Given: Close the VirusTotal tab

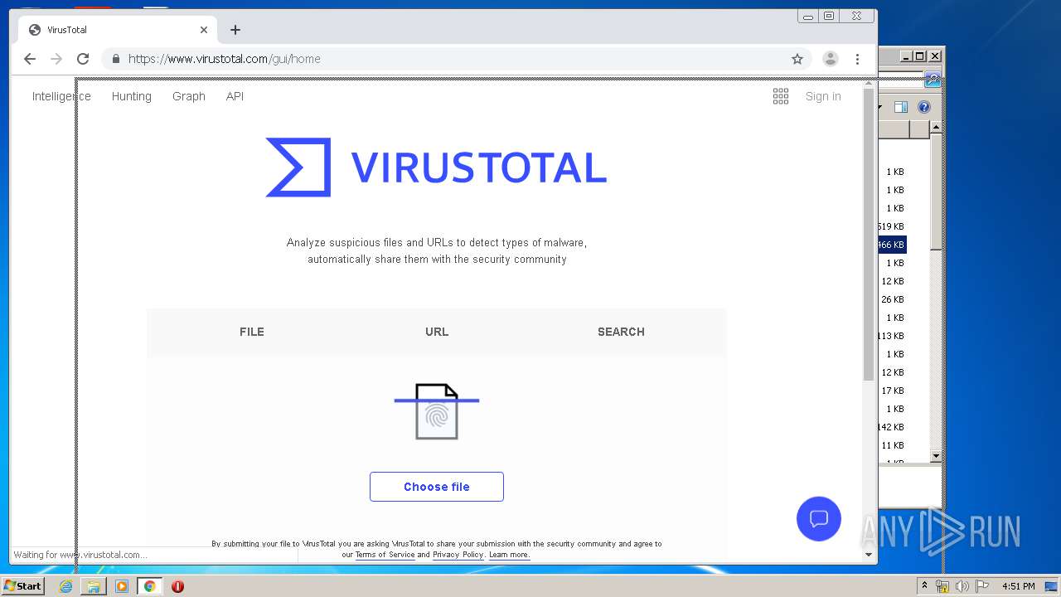Looking at the screenshot, I should [x=204, y=30].
